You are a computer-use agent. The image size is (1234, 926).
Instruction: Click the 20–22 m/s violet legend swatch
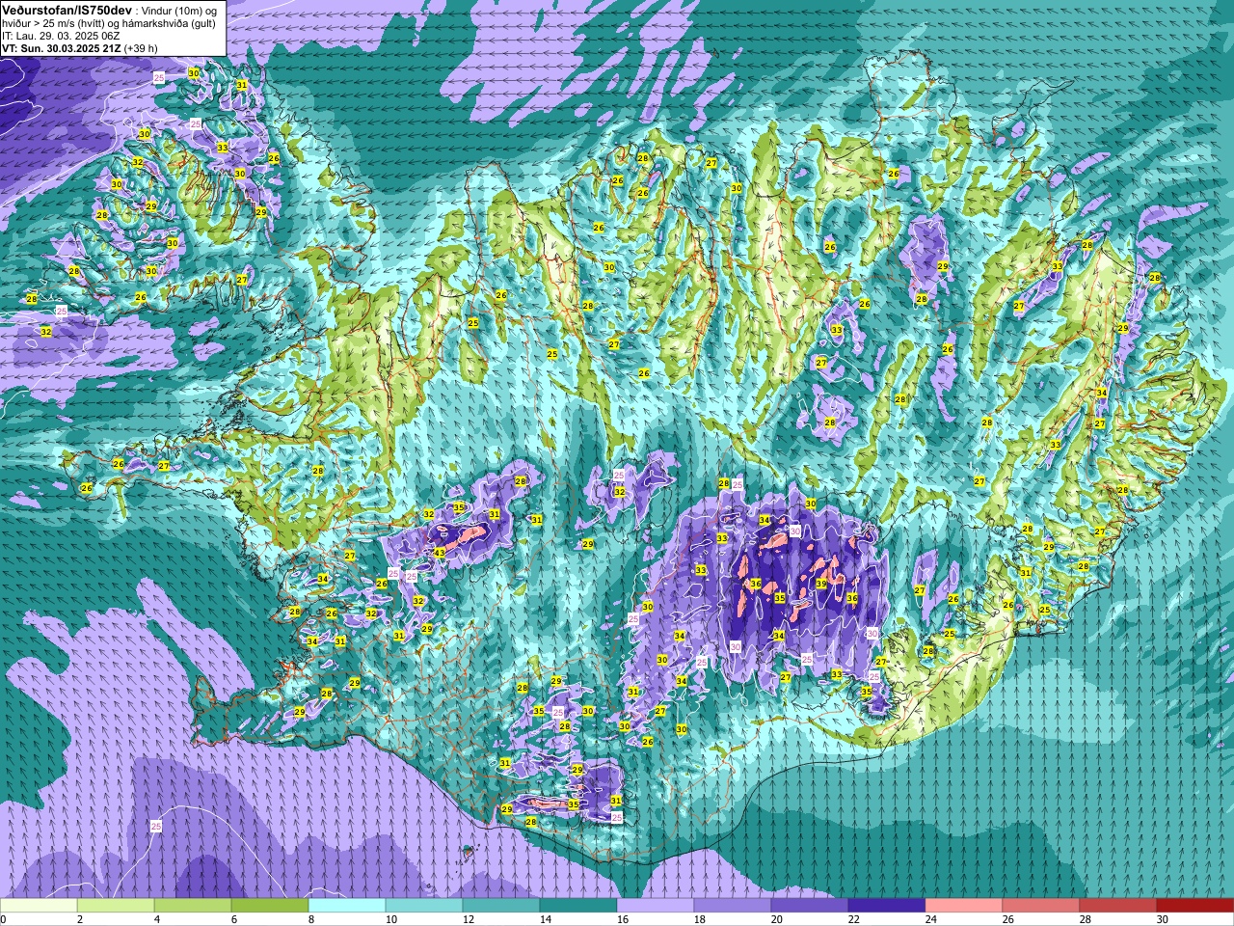pos(810,906)
